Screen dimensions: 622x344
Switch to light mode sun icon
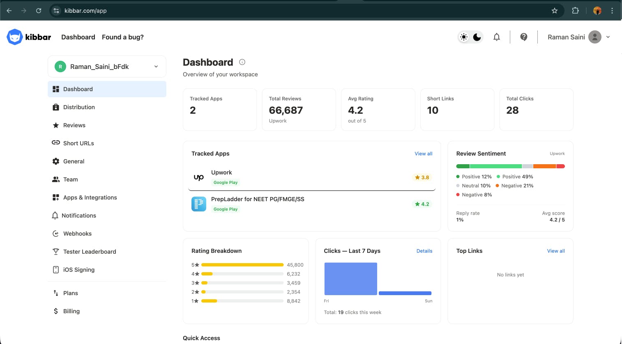(x=464, y=37)
